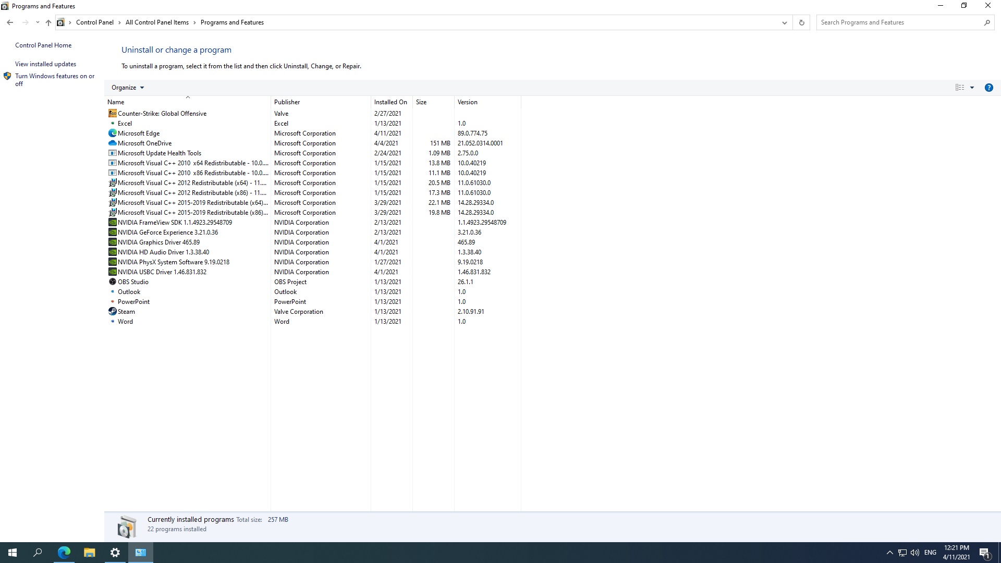The image size is (1001, 563).
Task: Click the refresh button beside the address bar
Action: 801,22
